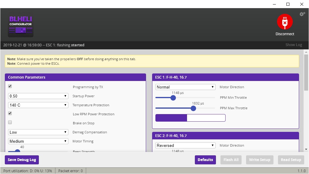
Task: Open settings via the gear icon
Action: (x=302, y=14)
